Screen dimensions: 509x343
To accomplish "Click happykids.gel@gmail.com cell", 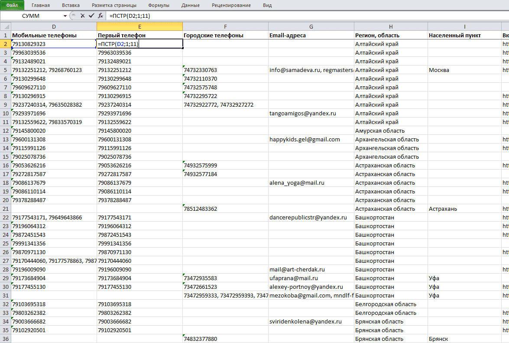I will 311,139.
